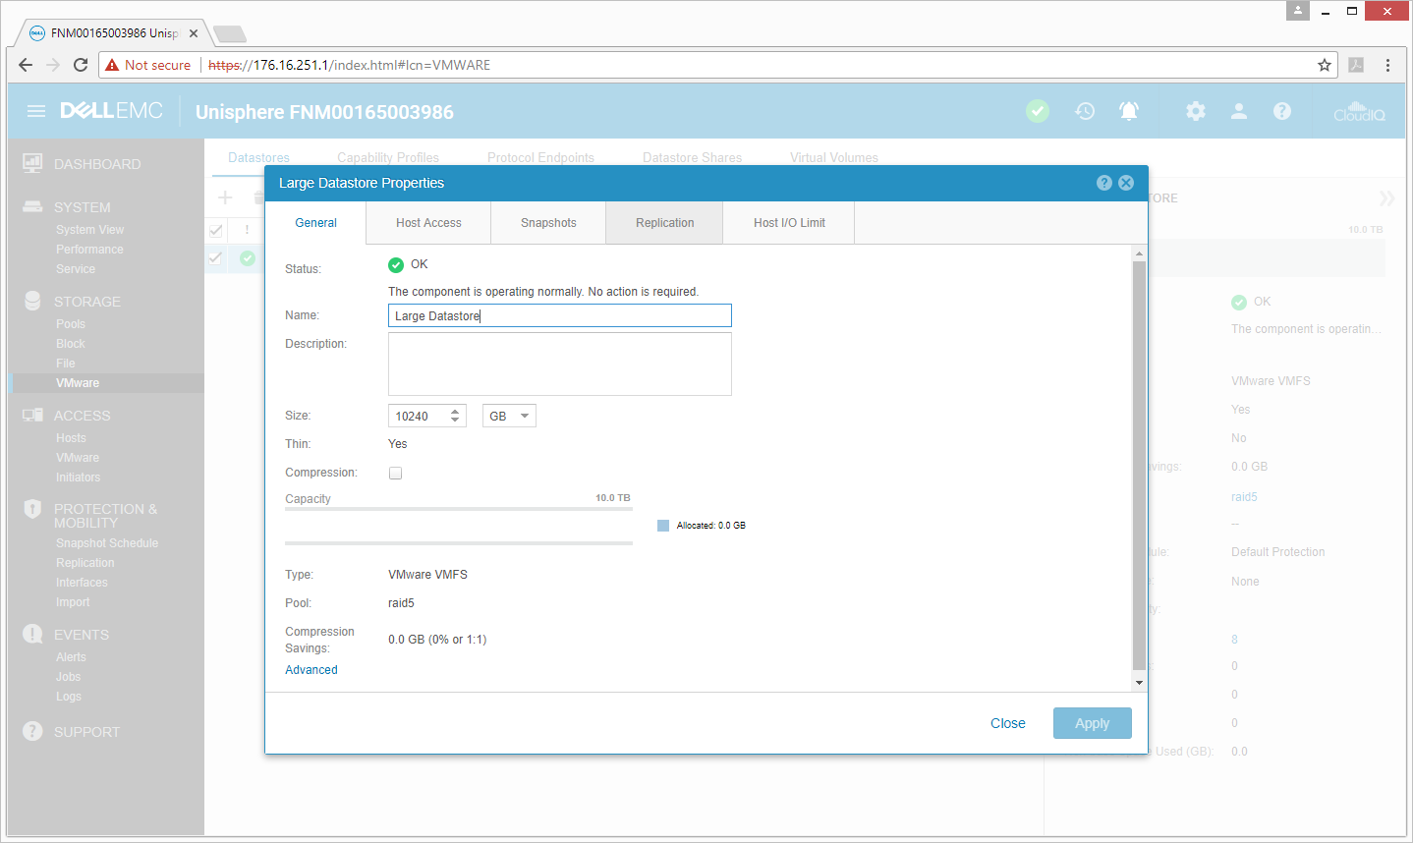Reload the browser page
This screenshot has height=843, width=1413.
(x=81, y=65)
